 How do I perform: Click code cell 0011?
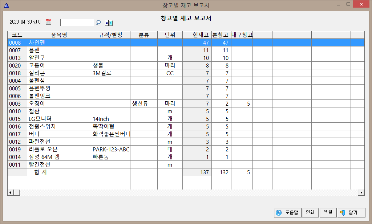click(17, 164)
